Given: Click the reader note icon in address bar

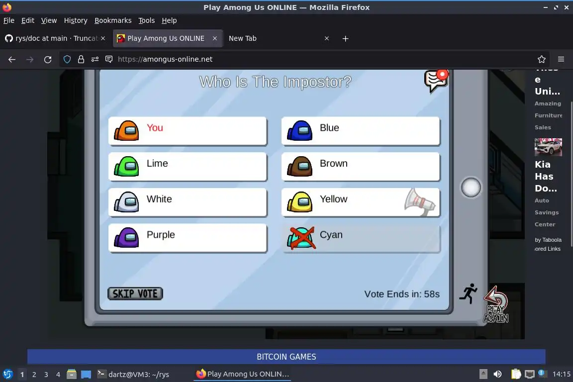Looking at the screenshot, I should [109, 59].
